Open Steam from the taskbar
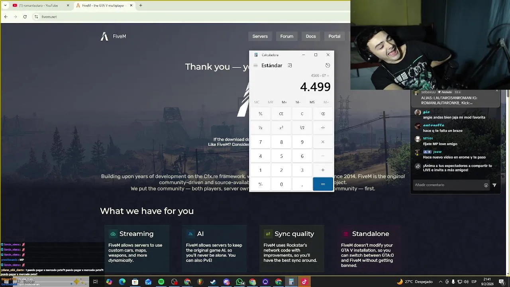The height and width of the screenshot is (287, 510). click(213, 282)
